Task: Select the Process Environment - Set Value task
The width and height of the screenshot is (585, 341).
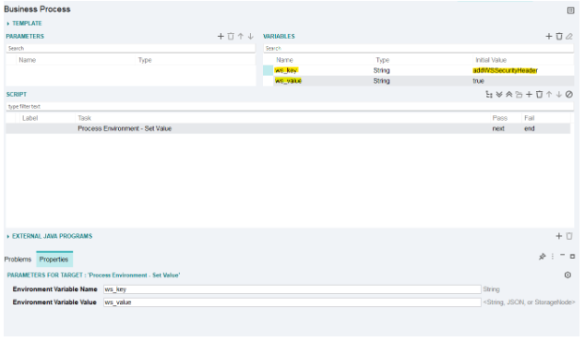Action: click(125, 129)
